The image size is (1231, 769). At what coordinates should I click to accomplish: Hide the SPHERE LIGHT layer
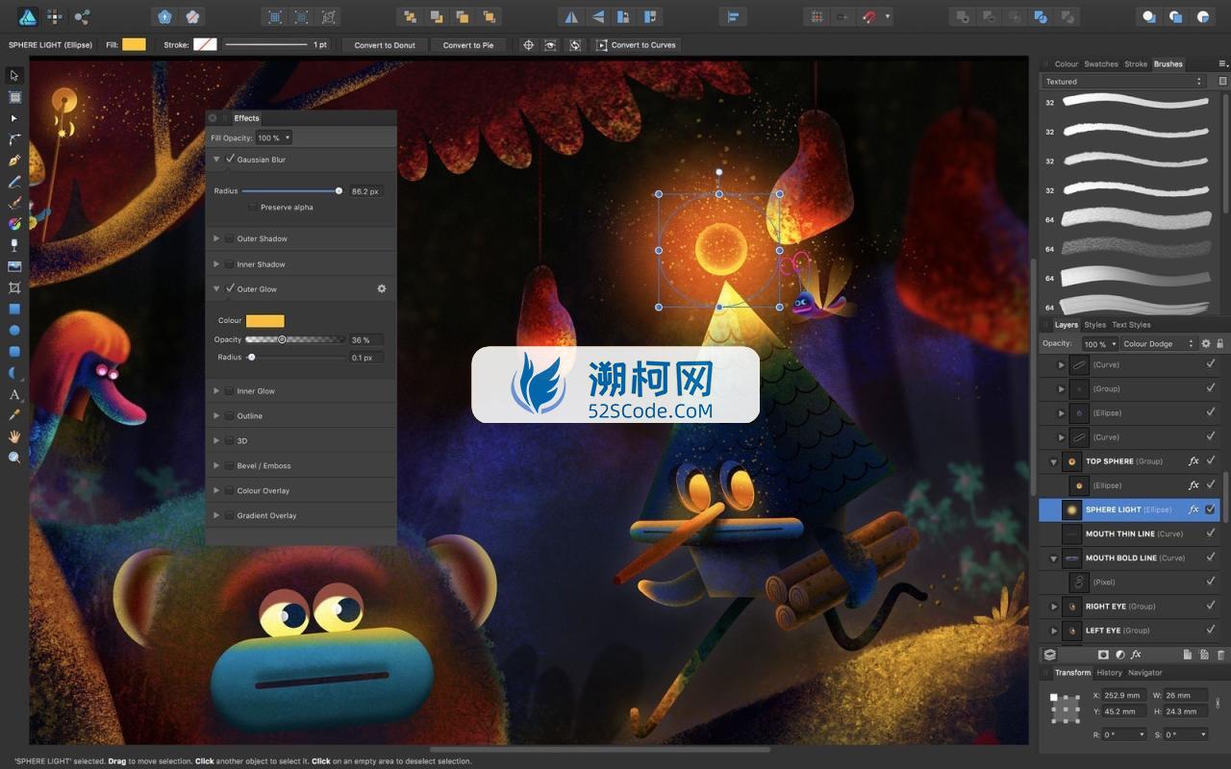1211,509
